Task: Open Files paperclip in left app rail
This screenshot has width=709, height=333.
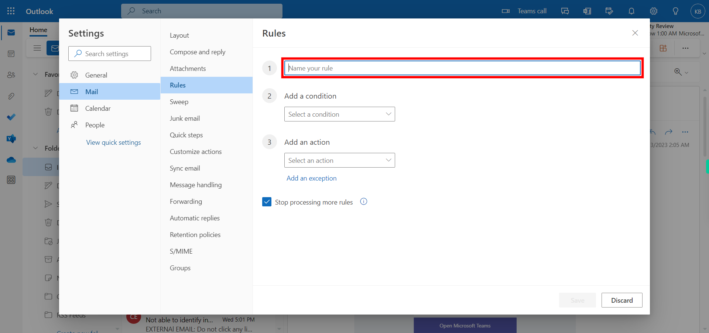Action: pyautogui.click(x=11, y=96)
